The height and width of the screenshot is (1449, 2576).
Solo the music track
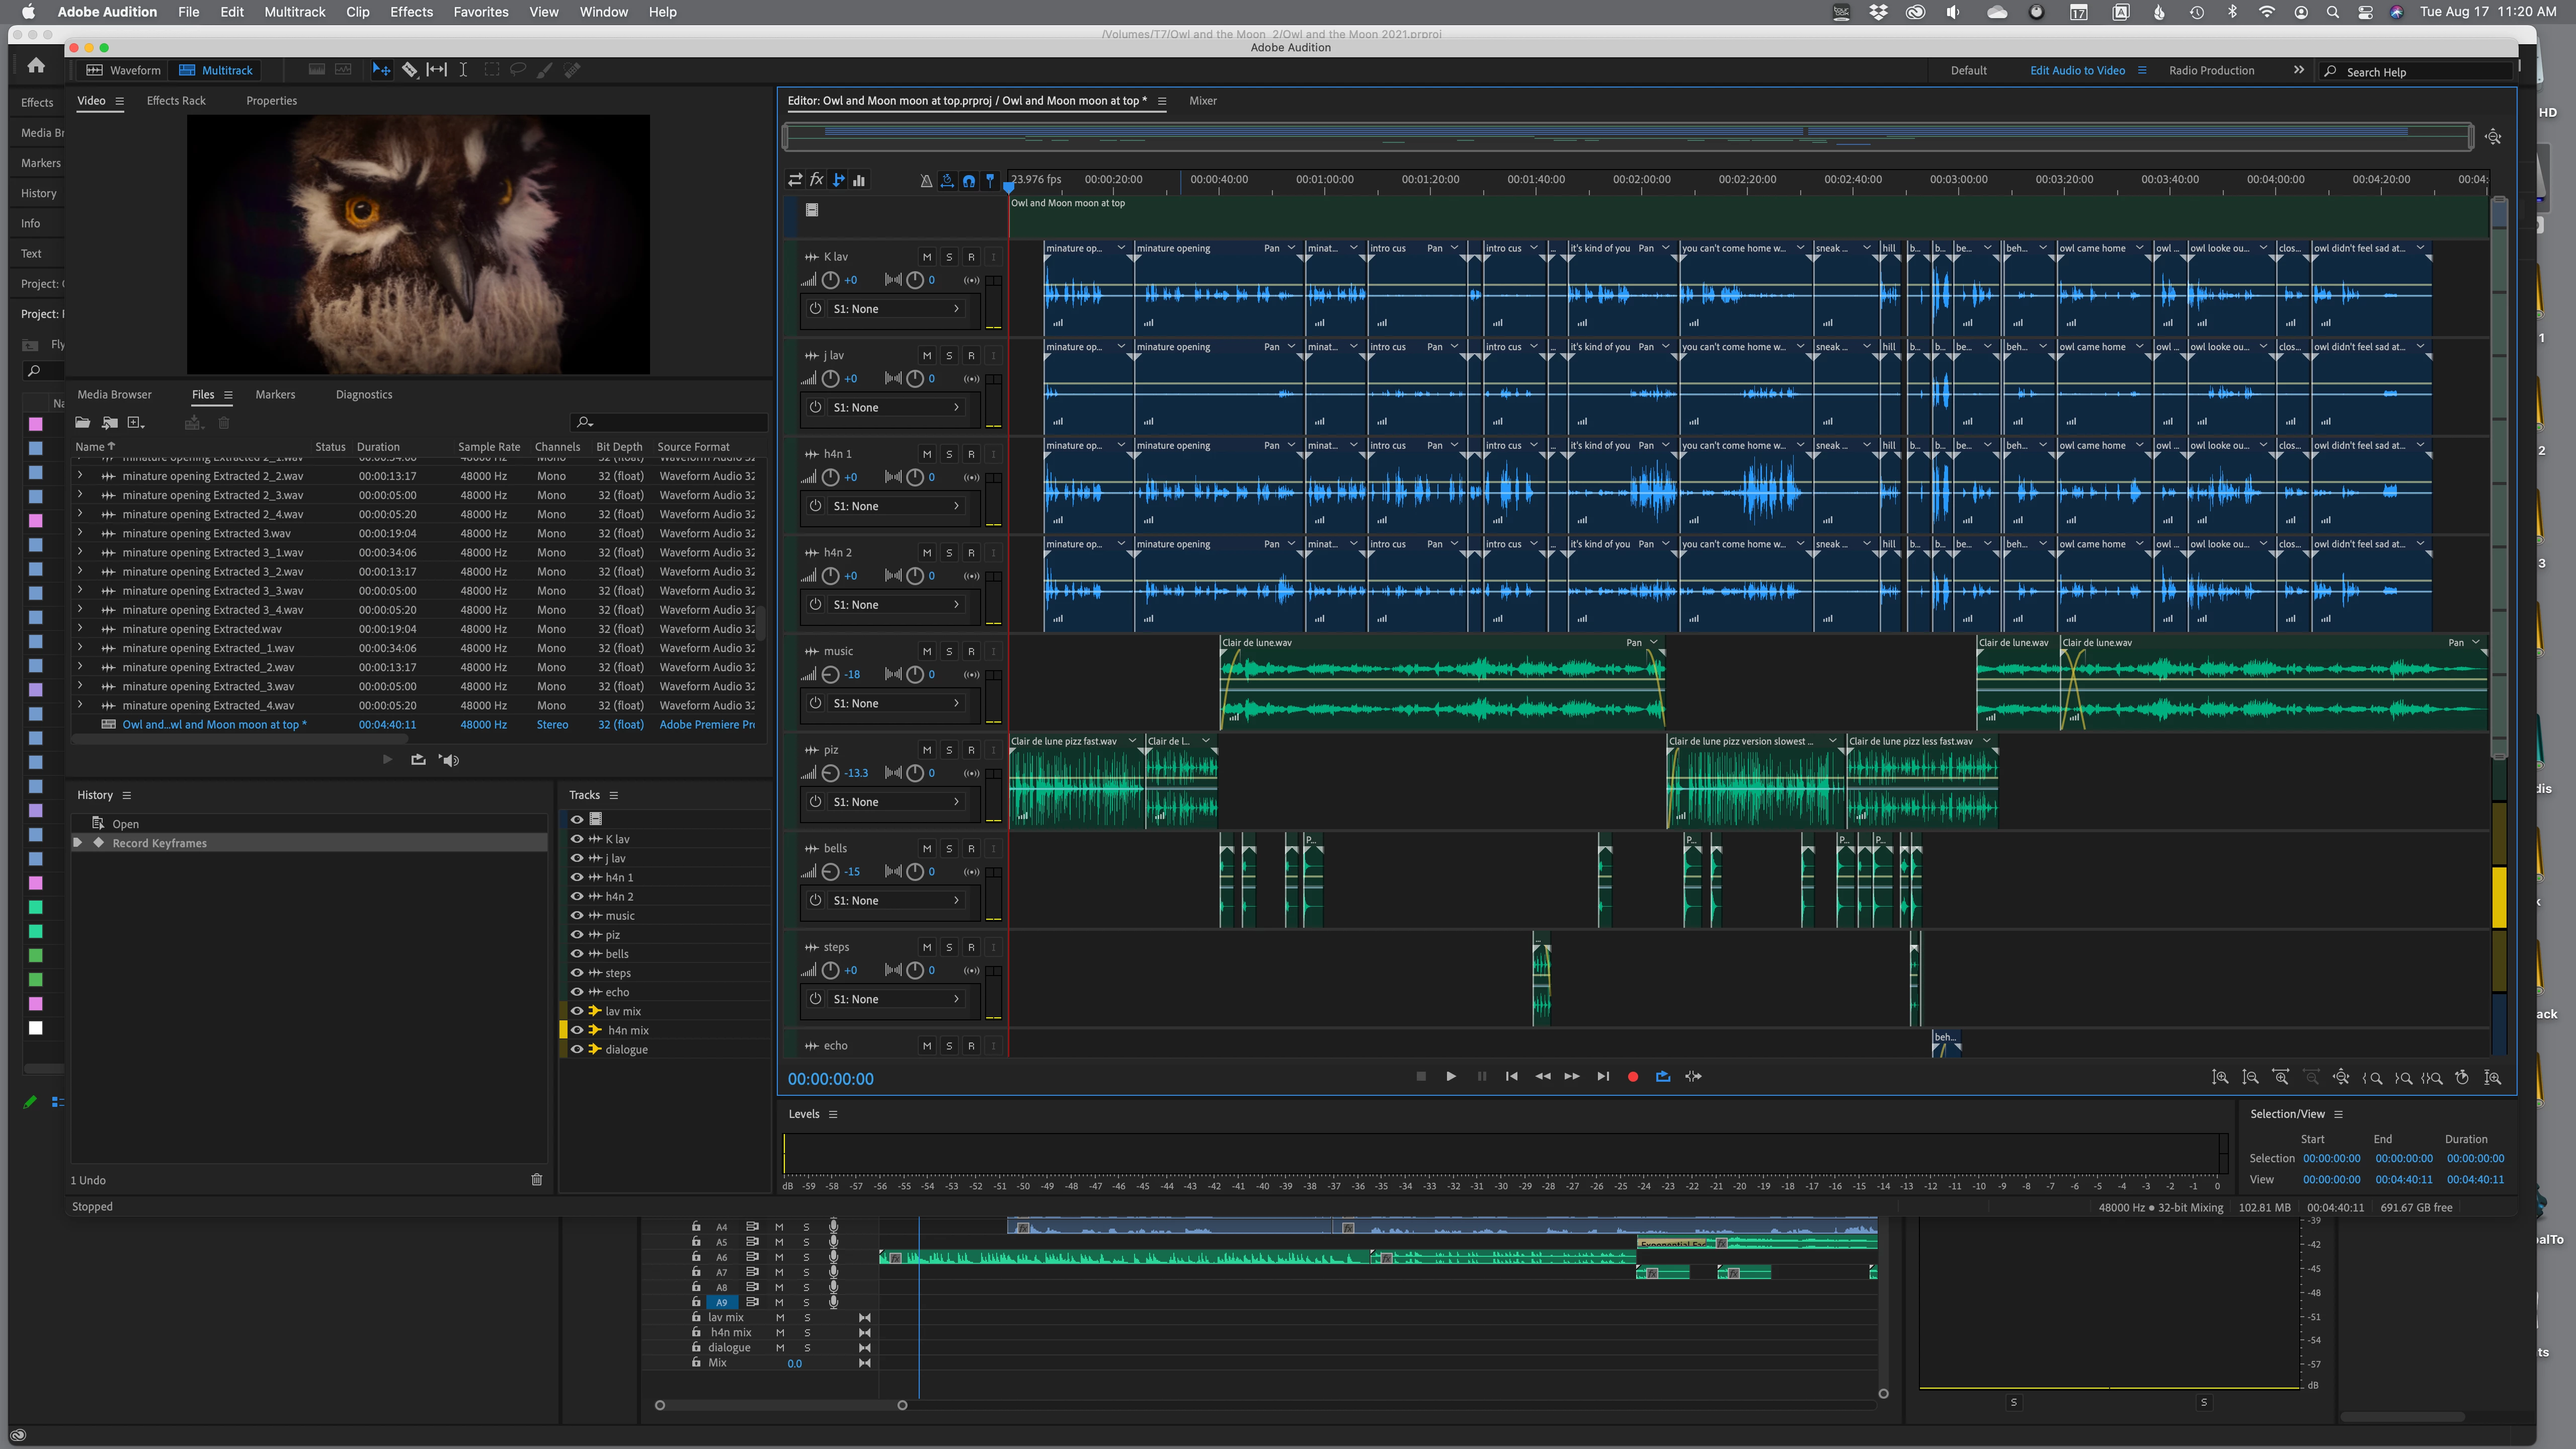point(949,651)
